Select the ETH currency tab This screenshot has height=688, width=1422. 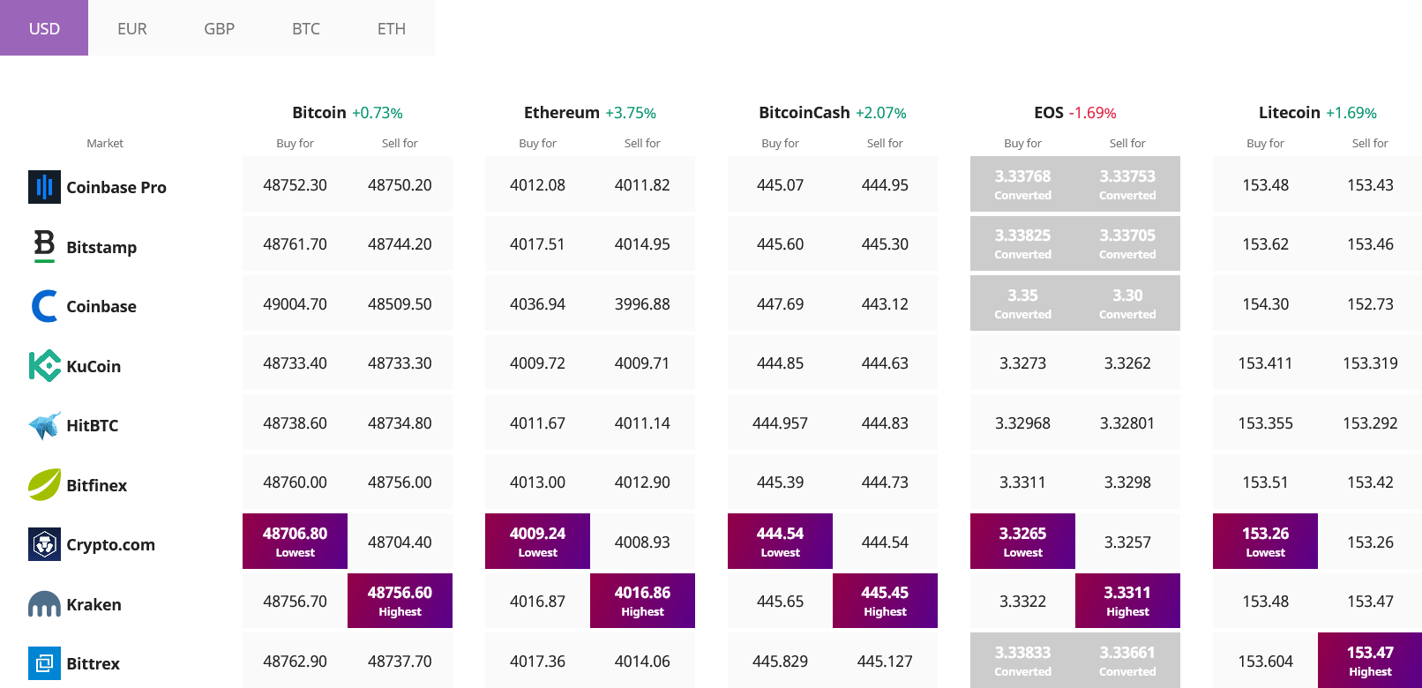[x=392, y=28]
